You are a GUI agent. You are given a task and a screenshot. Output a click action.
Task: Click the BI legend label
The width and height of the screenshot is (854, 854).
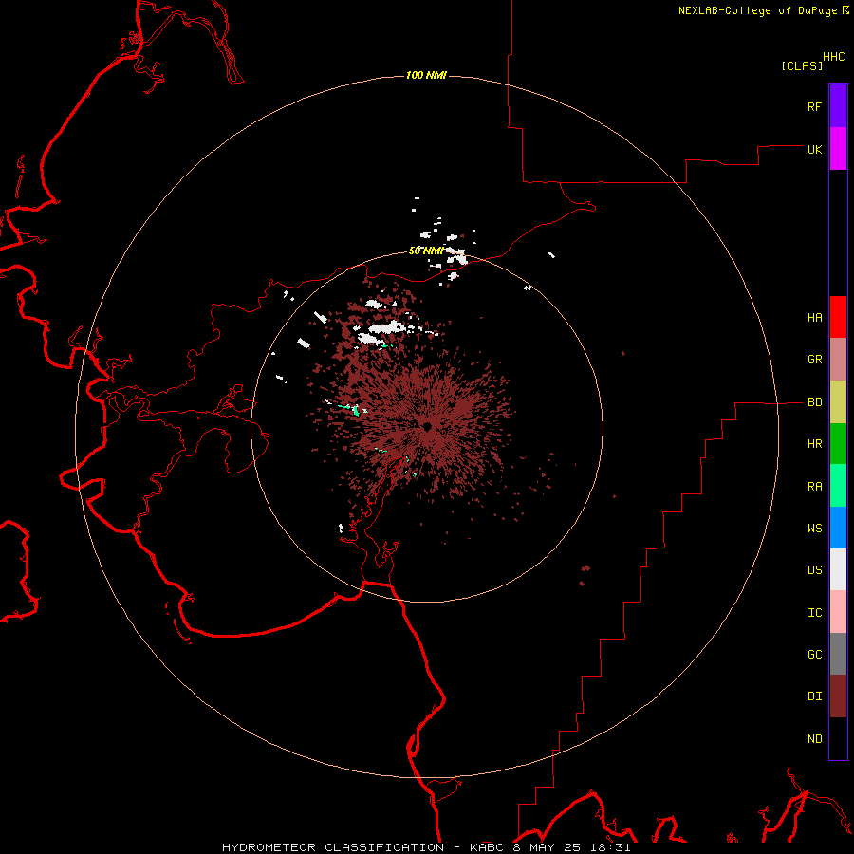(814, 696)
